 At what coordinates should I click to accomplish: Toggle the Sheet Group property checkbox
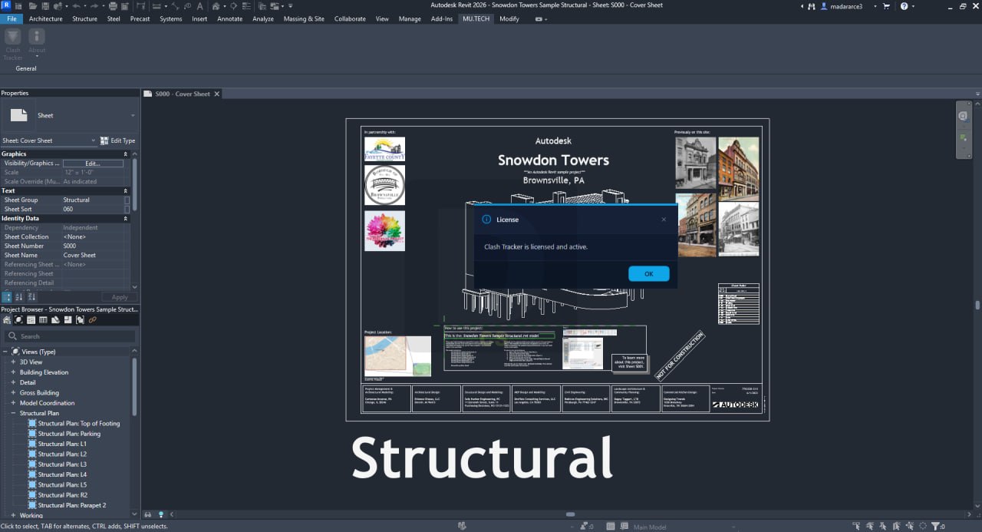click(127, 200)
